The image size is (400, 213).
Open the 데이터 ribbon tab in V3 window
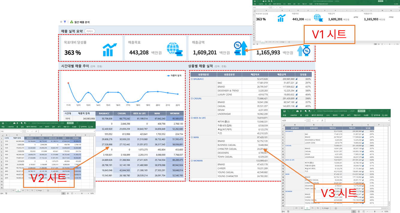pos(335,115)
